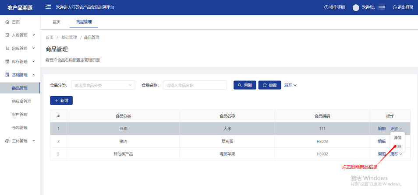Click 编辑 for the 草鸡蛋 row
418x195 pixels.
[382, 141]
